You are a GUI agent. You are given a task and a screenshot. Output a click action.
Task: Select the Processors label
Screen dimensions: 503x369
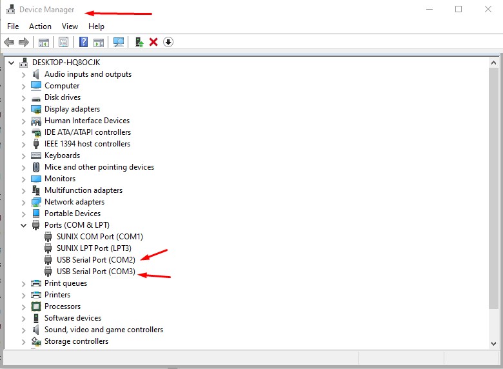(x=63, y=306)
